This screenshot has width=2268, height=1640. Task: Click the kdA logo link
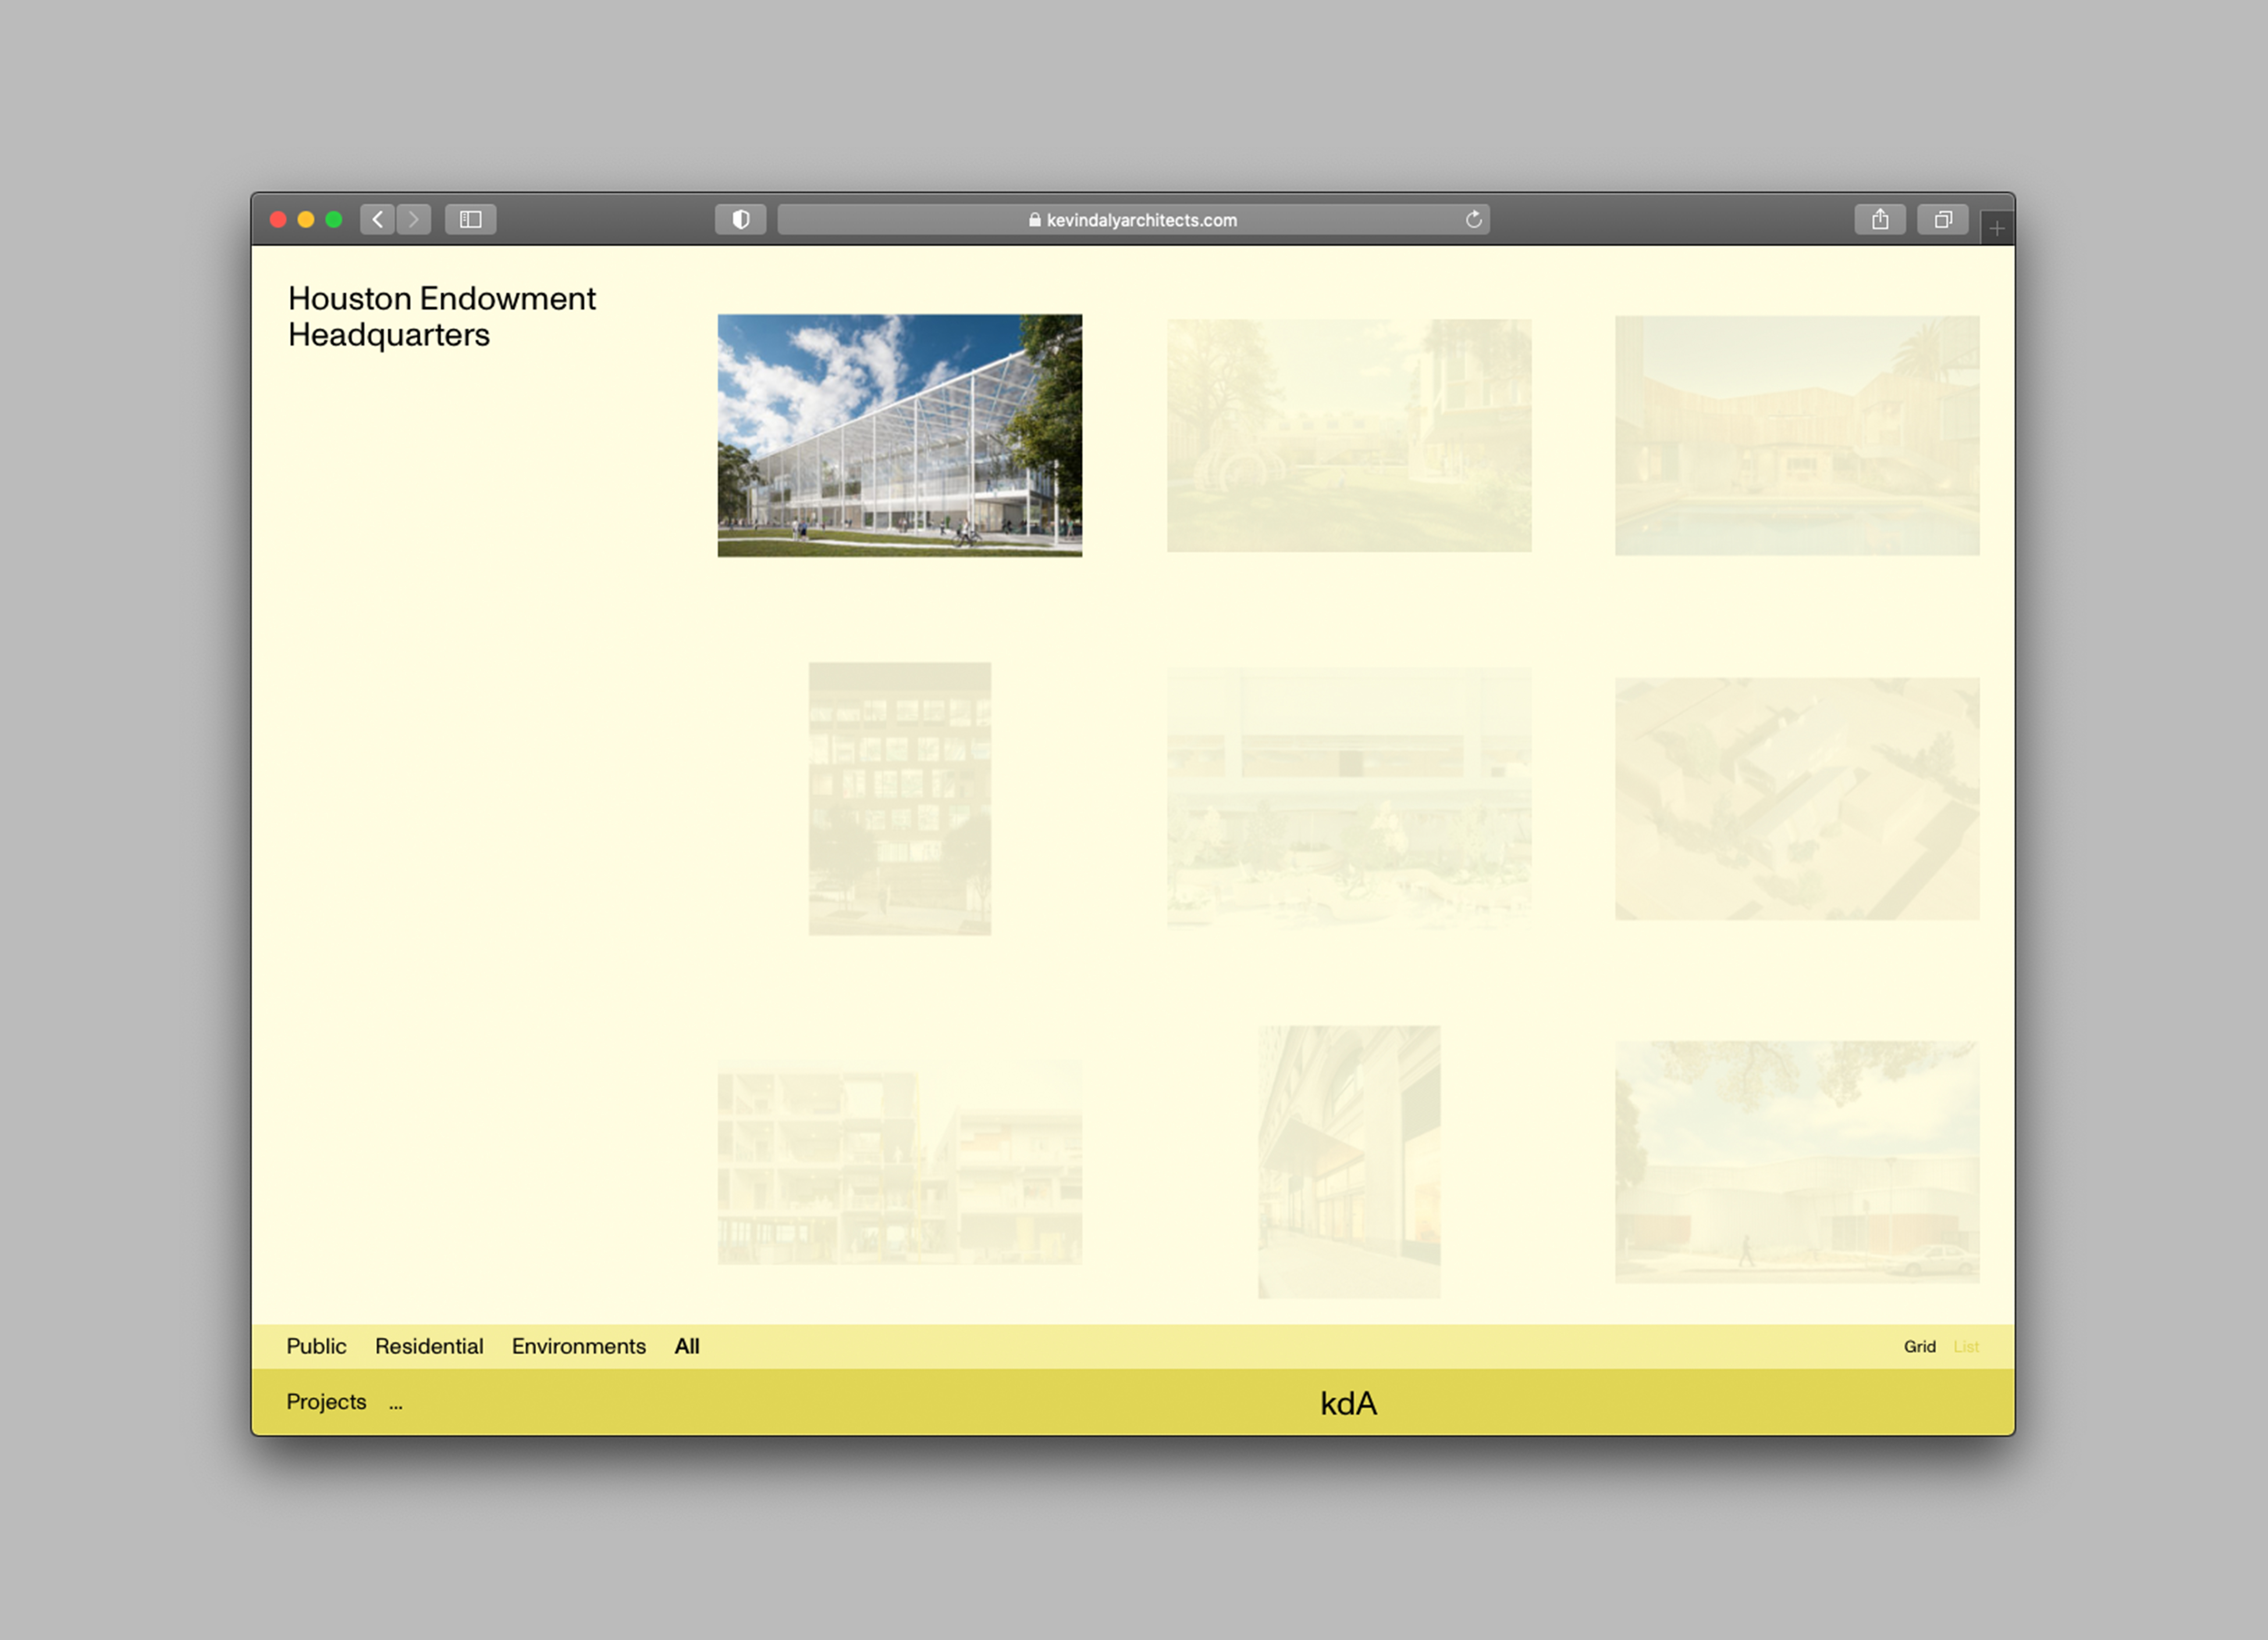[1348, 1403]
